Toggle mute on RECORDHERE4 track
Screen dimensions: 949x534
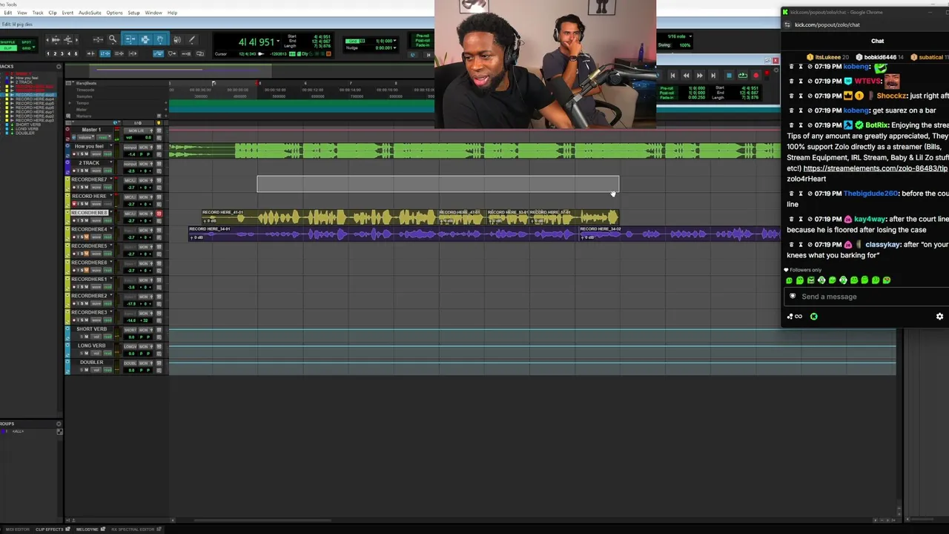point(85,237)
